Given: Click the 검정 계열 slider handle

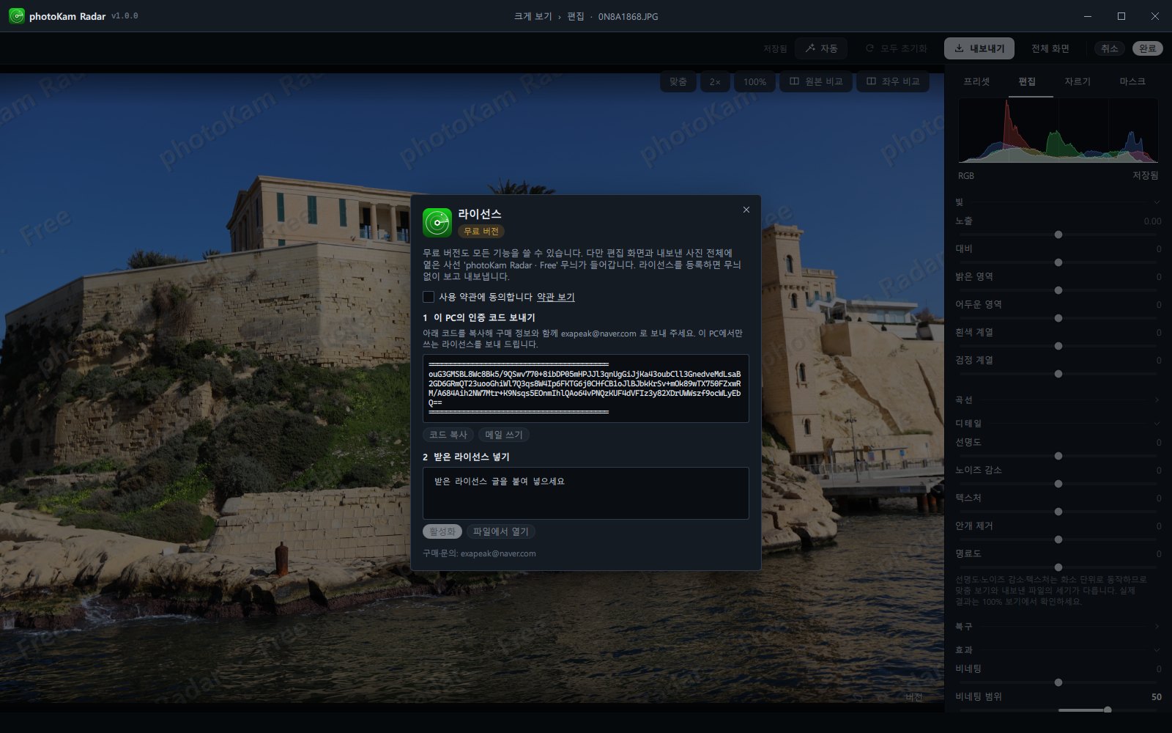Looking at the screenshot, I should pos(1058,374).
